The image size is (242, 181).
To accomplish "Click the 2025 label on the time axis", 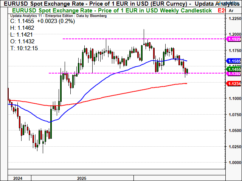I will point(82,178).
